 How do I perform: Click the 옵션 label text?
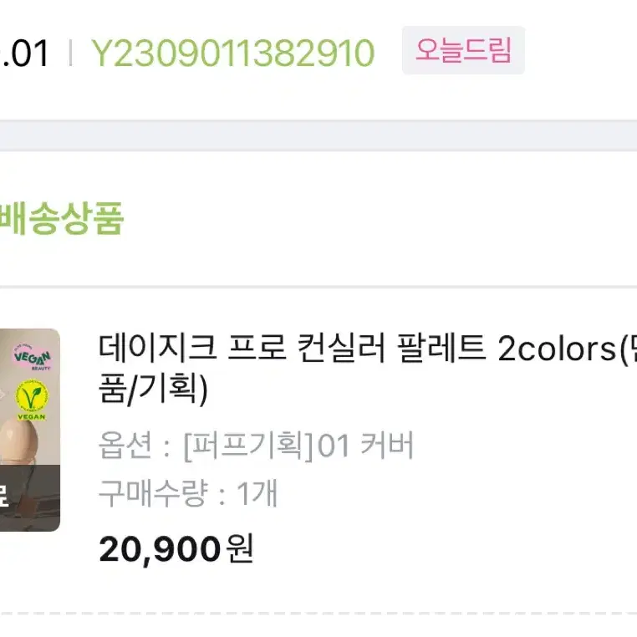click(x=125, y=446)
